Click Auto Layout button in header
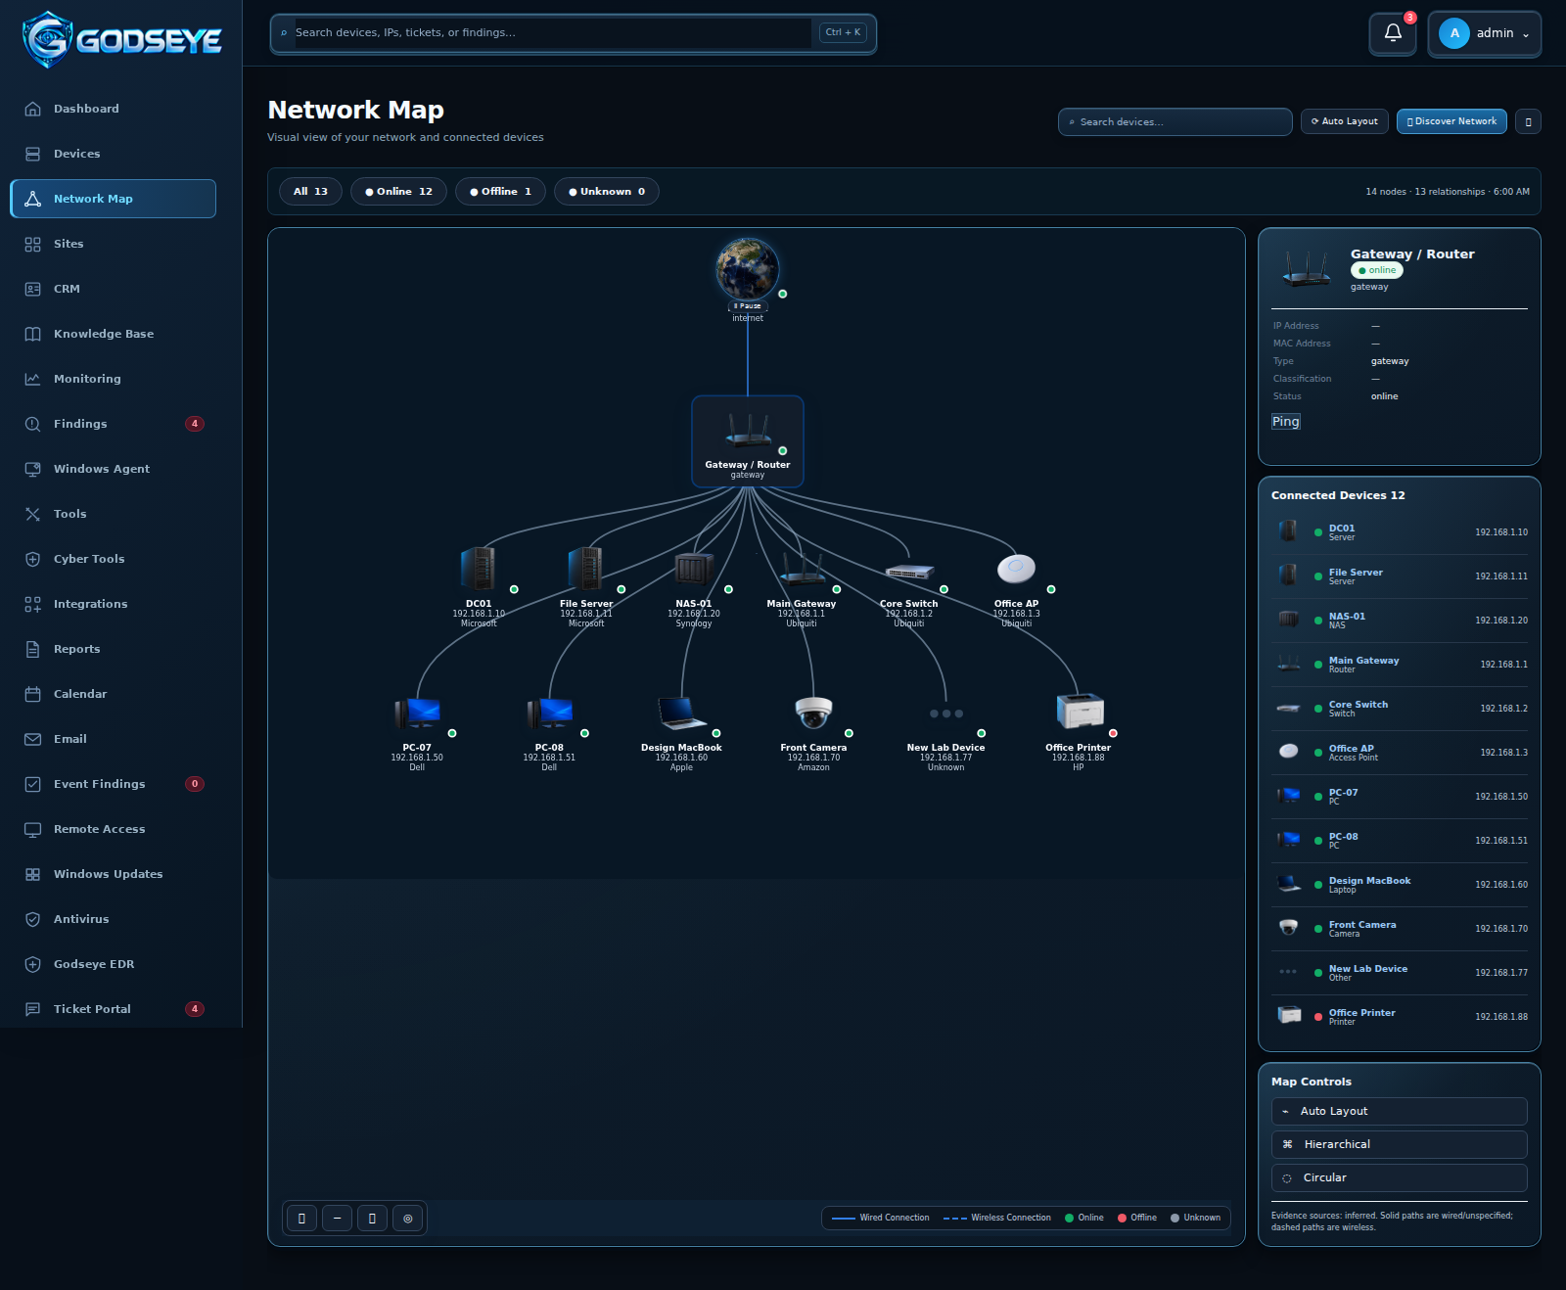Image resolution: width=1566 pixels, height=1290 pixels. pyautogui.click(x=1344, y=121)
